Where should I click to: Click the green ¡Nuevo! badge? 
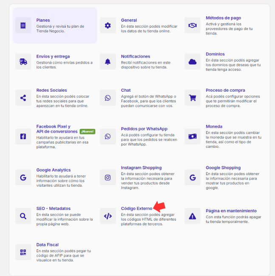coord(87,132)
